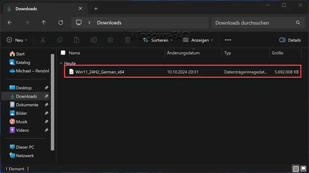Sort by Typ column header
The width and height of the screenshot is (309, 173).
(x=228, y=53)
